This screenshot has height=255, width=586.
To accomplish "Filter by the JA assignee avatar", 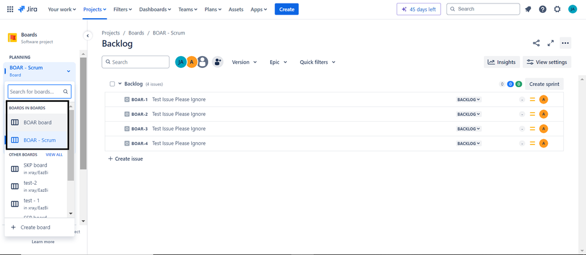I will (181, 62).
